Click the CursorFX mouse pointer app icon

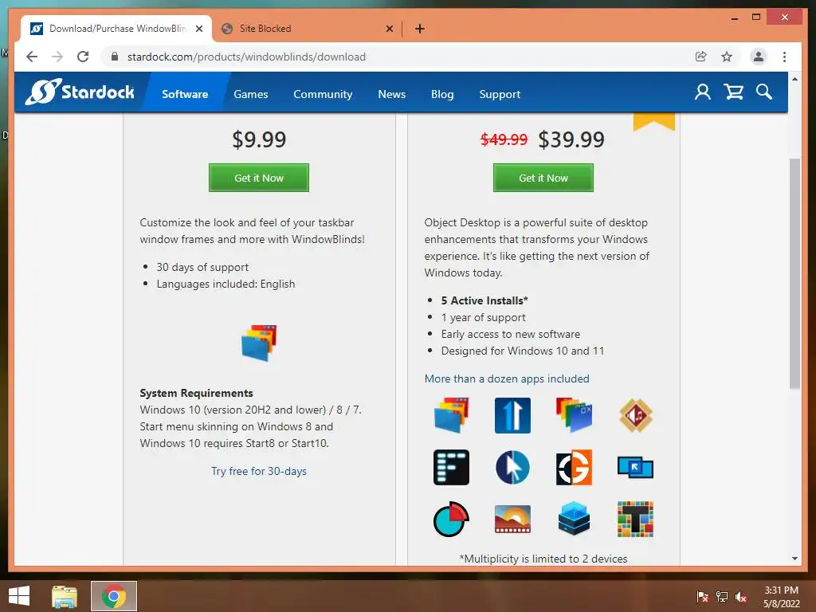pyautogui.click(x=512, y=467)
